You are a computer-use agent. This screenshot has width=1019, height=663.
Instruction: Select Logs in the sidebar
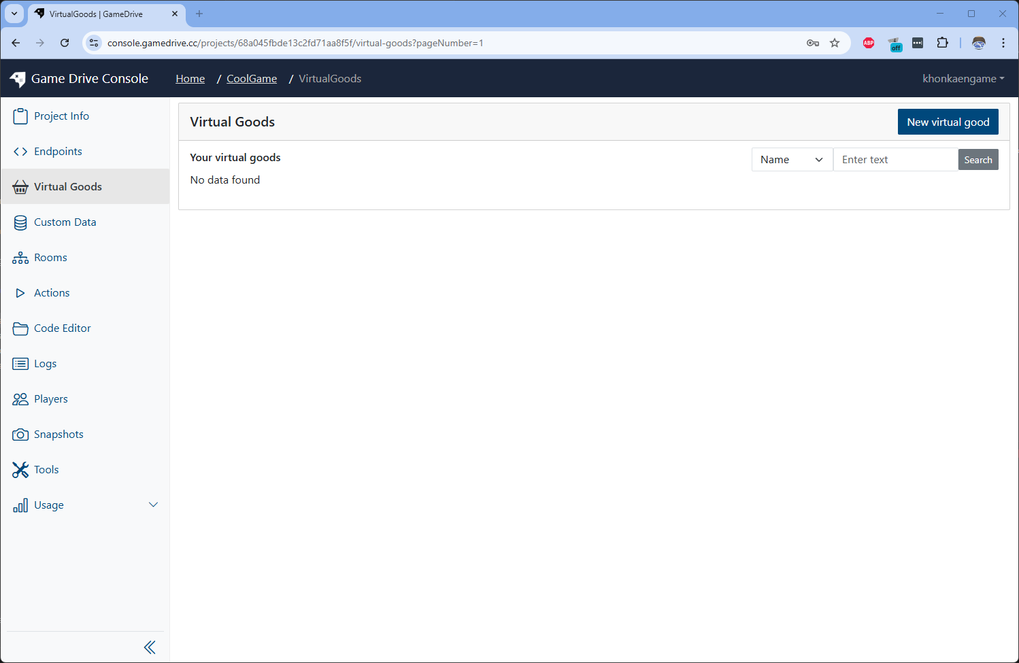pos(45,364)
